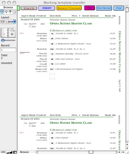Viewport: 129px width, 154px height.
Task: Click composer name Purcell
Action: 43,59
